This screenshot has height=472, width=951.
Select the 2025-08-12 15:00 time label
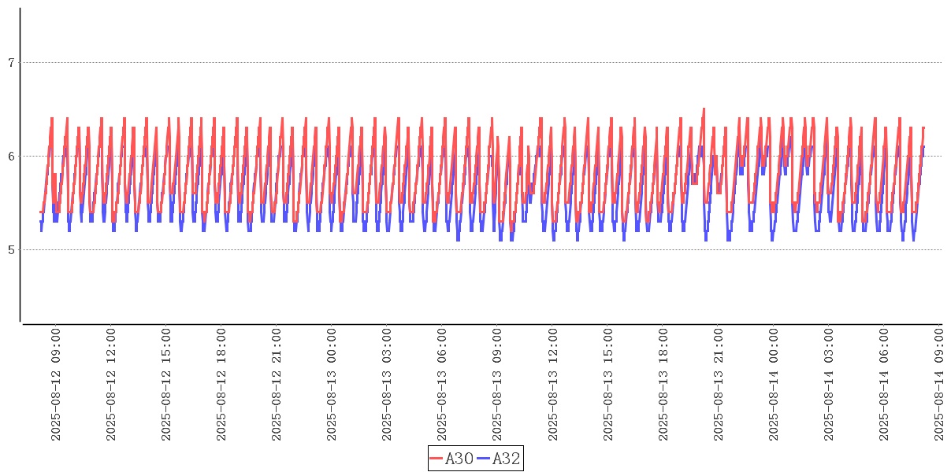(166, 385)
